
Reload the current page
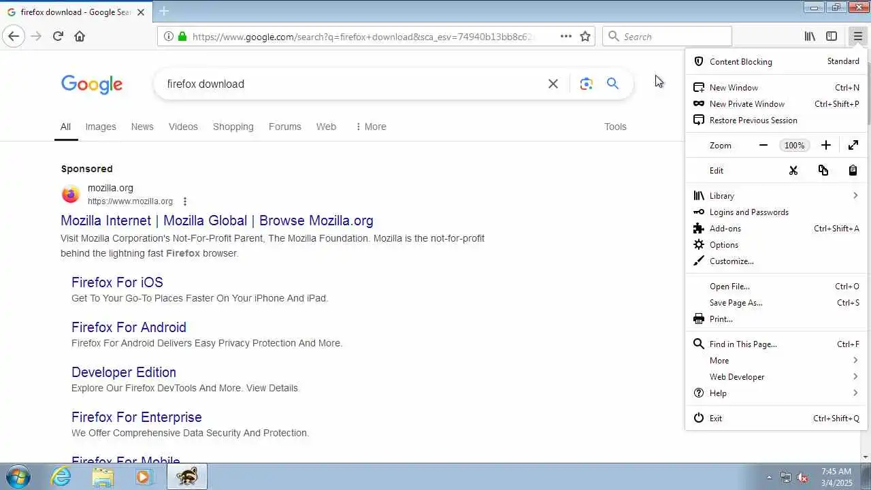[58, 36]
